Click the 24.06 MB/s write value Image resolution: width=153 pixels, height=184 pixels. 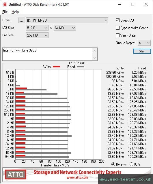[x=115, y=140]
